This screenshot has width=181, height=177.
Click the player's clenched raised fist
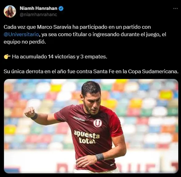(30, 112)
